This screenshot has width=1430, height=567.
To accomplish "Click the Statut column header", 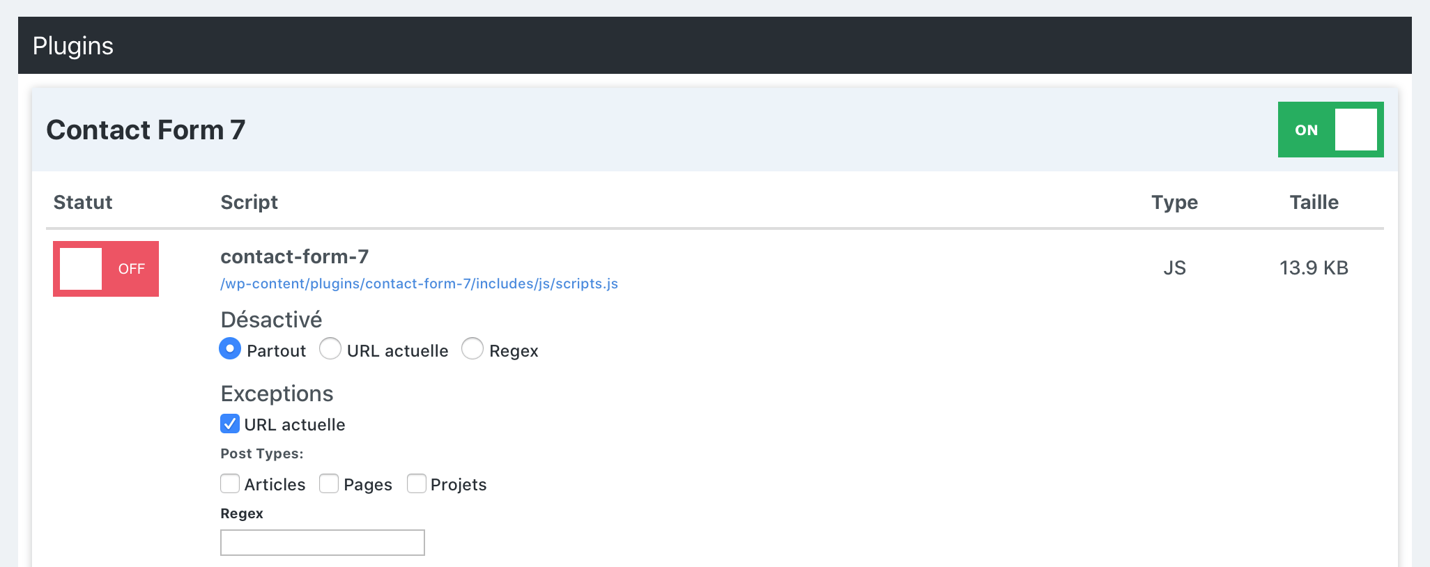I will point(83,202).
